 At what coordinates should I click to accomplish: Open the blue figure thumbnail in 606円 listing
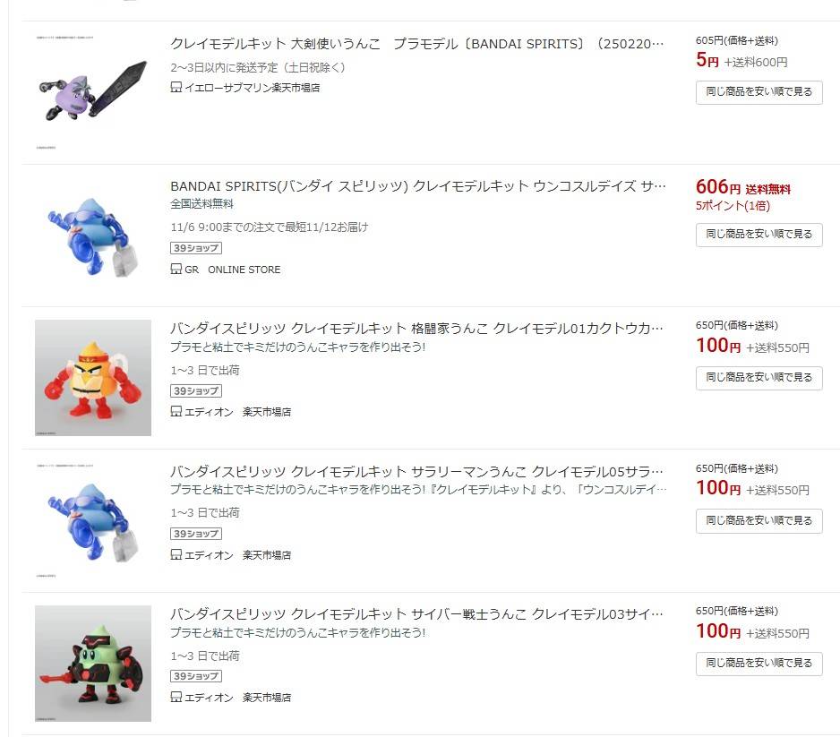click(93, 236)
